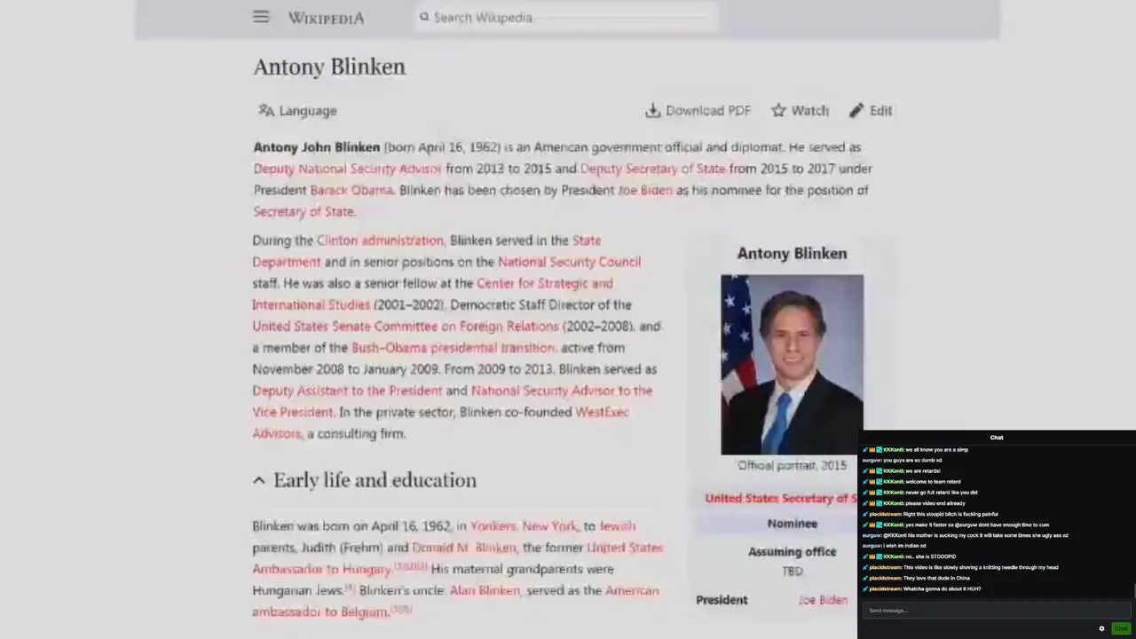Click crown badge beside 'please video end allready'
Image resolution: width=1136 pixels, height=639 pixels.
[872, 503]
